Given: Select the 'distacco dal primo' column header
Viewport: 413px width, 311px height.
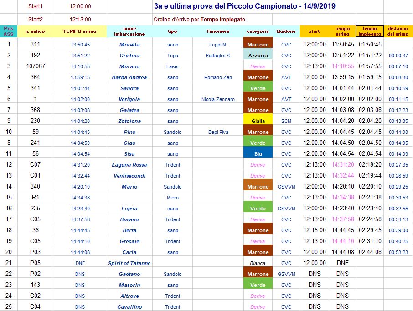Looking at the screenshot, I should pos(398,31).
